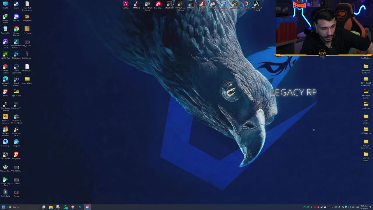
Task: Select the Microsoft Edge desktop shortcut
Action: click(x=5, y=81)
